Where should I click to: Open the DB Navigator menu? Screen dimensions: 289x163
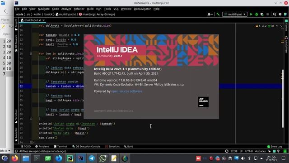point(142,9)
